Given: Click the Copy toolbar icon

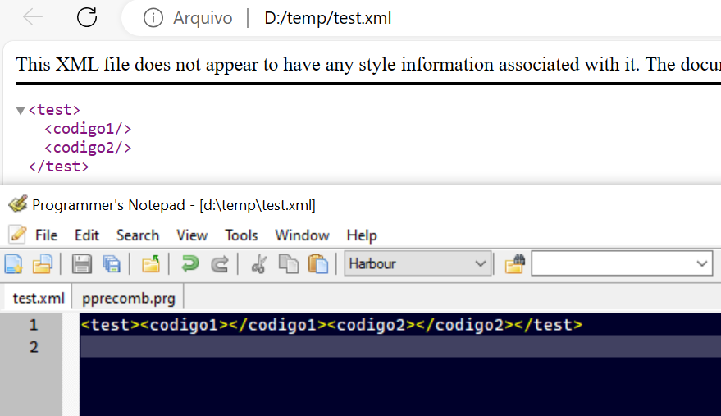Looking at the screenshot, I should click(288, 264).
